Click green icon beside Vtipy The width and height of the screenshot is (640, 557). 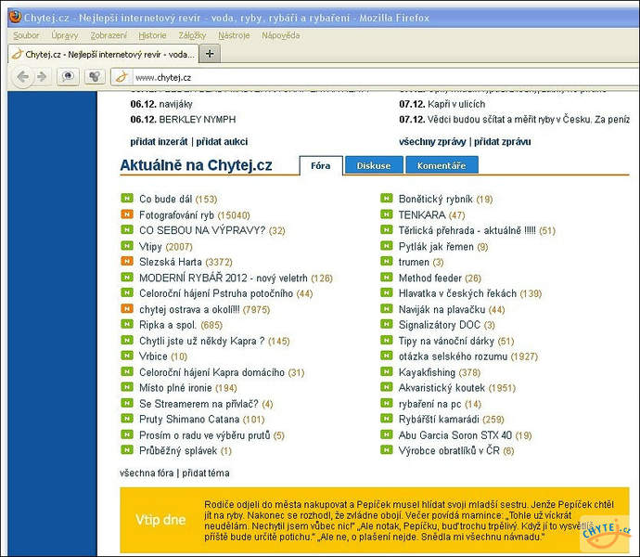[x=127, y=246]
